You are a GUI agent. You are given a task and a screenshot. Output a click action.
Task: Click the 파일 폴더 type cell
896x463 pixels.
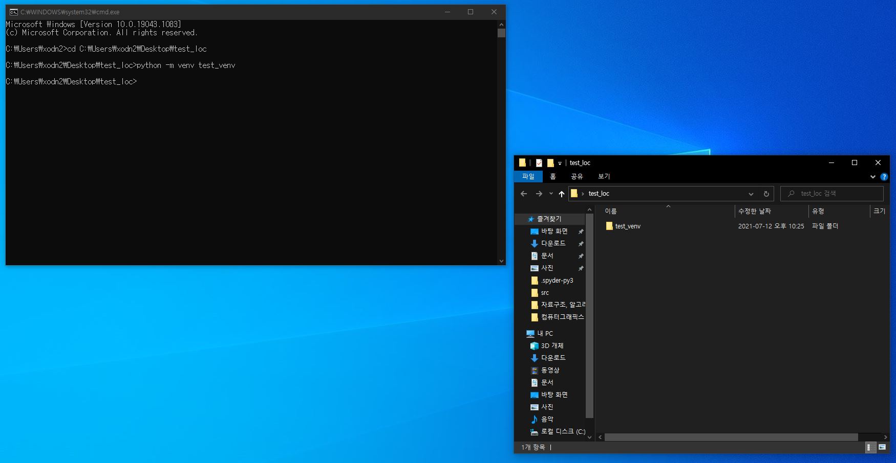click(825, 226)
